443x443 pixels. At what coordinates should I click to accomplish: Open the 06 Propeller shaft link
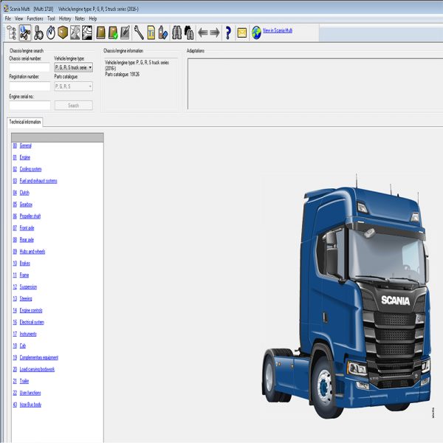[x=27, y=216]
